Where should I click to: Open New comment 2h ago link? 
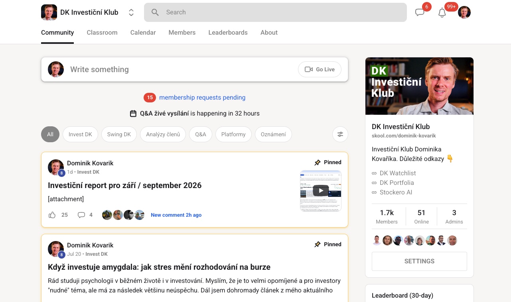tap(176, 215)
